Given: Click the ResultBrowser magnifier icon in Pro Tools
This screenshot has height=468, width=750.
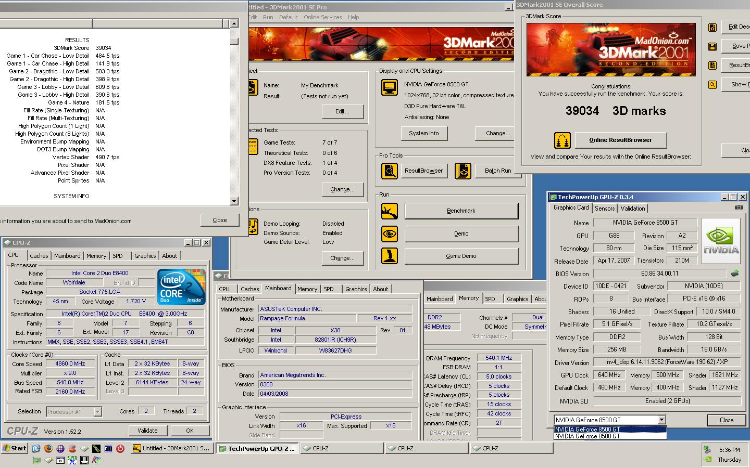Looking at the screenshot, I should click(389, 171).
